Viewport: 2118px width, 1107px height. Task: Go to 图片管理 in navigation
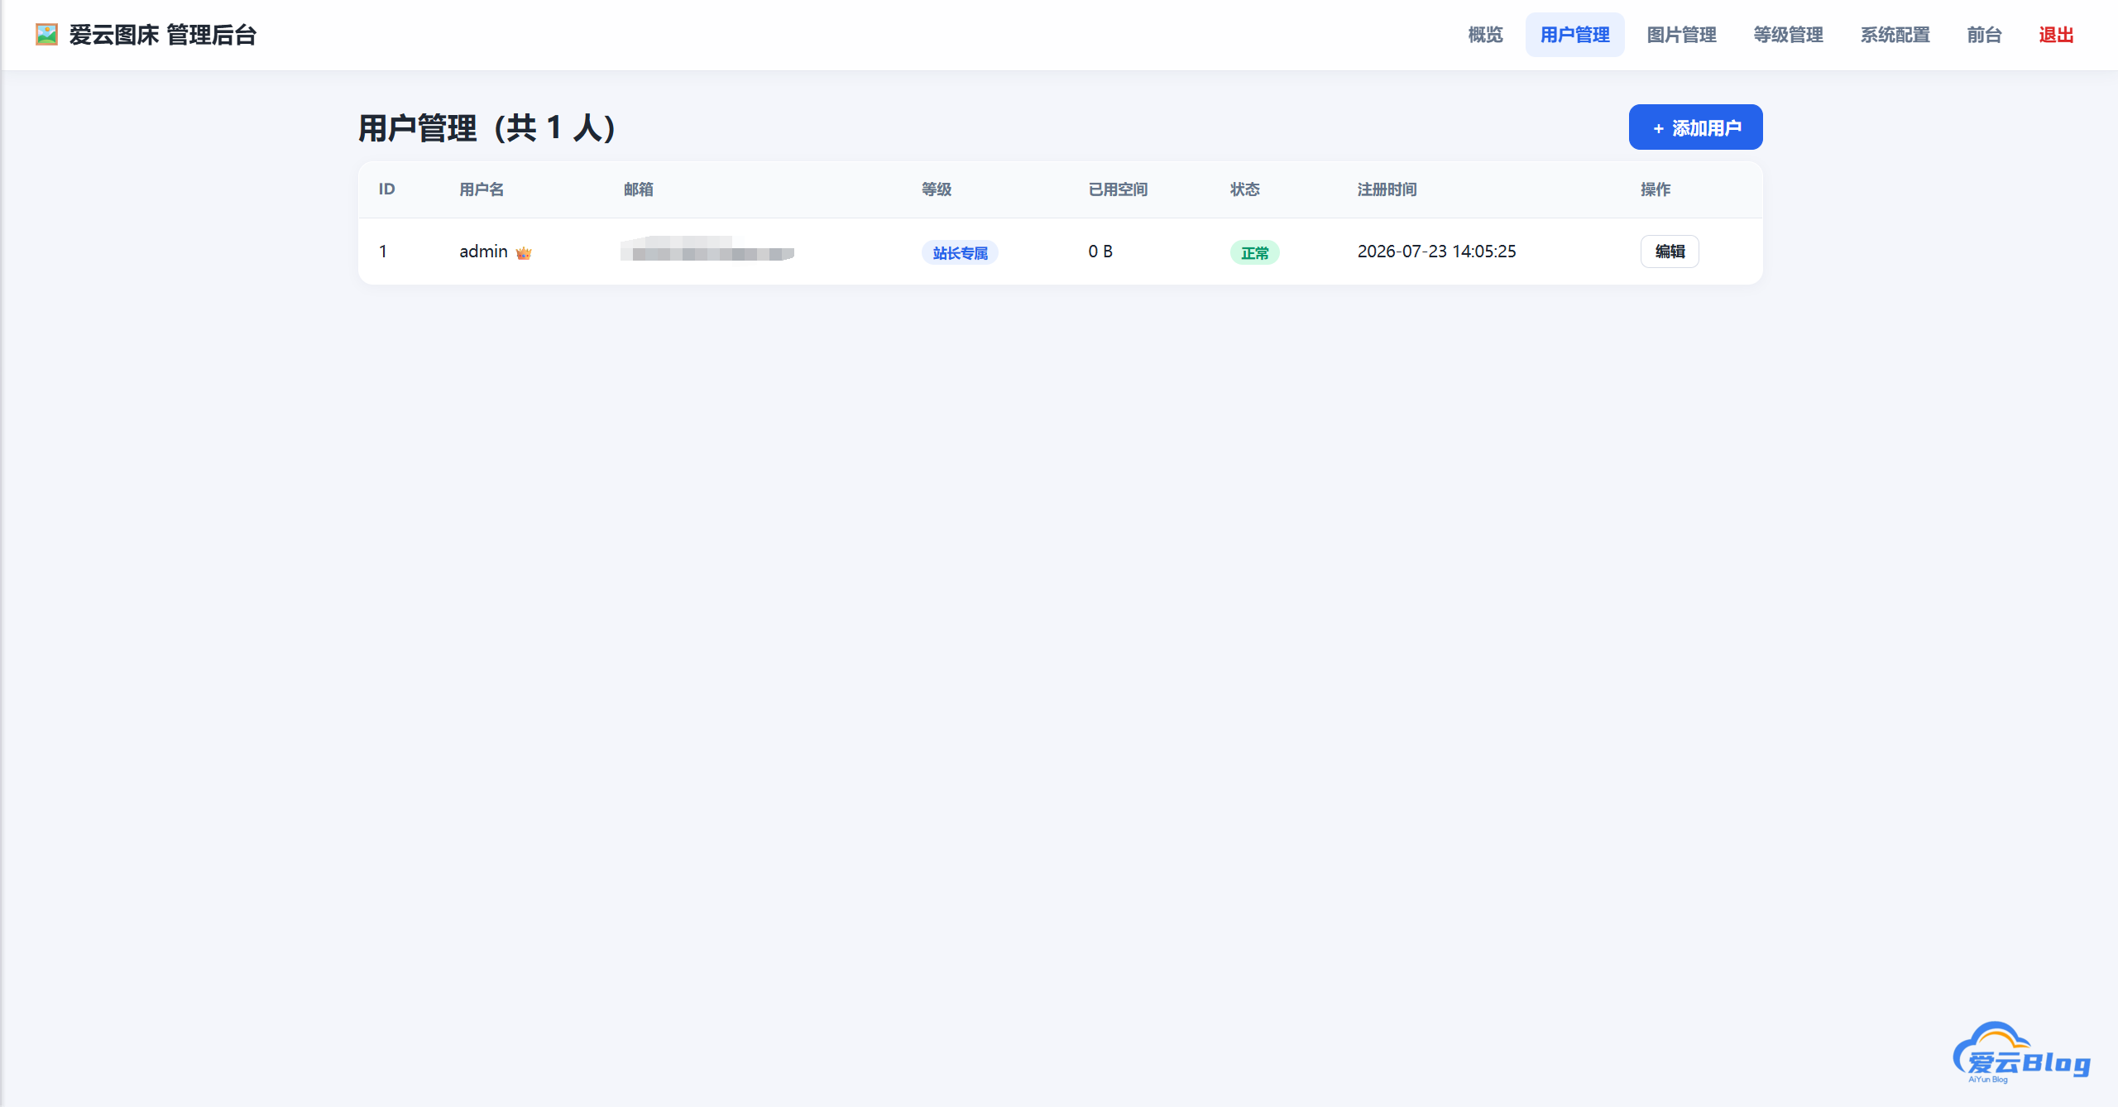[1681, 35]
